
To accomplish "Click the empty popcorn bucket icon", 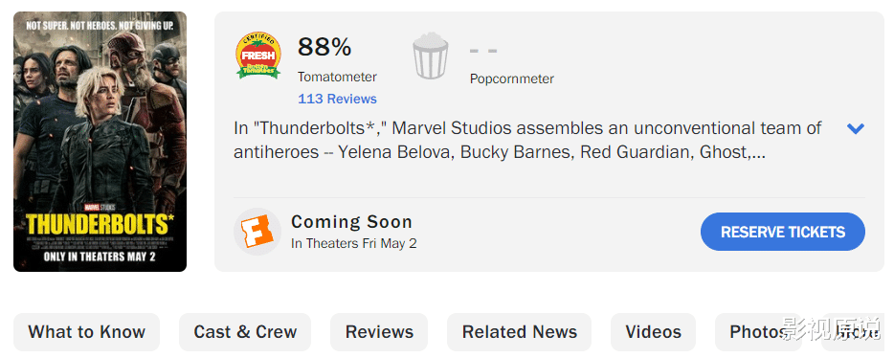I will click(431, 56).
